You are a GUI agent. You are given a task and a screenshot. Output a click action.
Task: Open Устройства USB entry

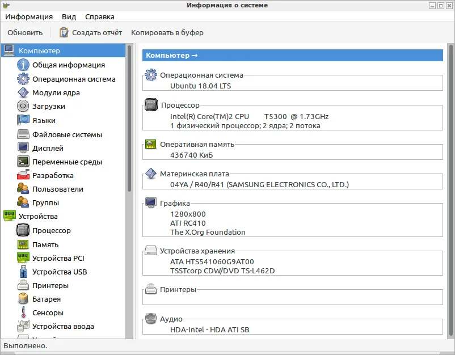[60, 272]
